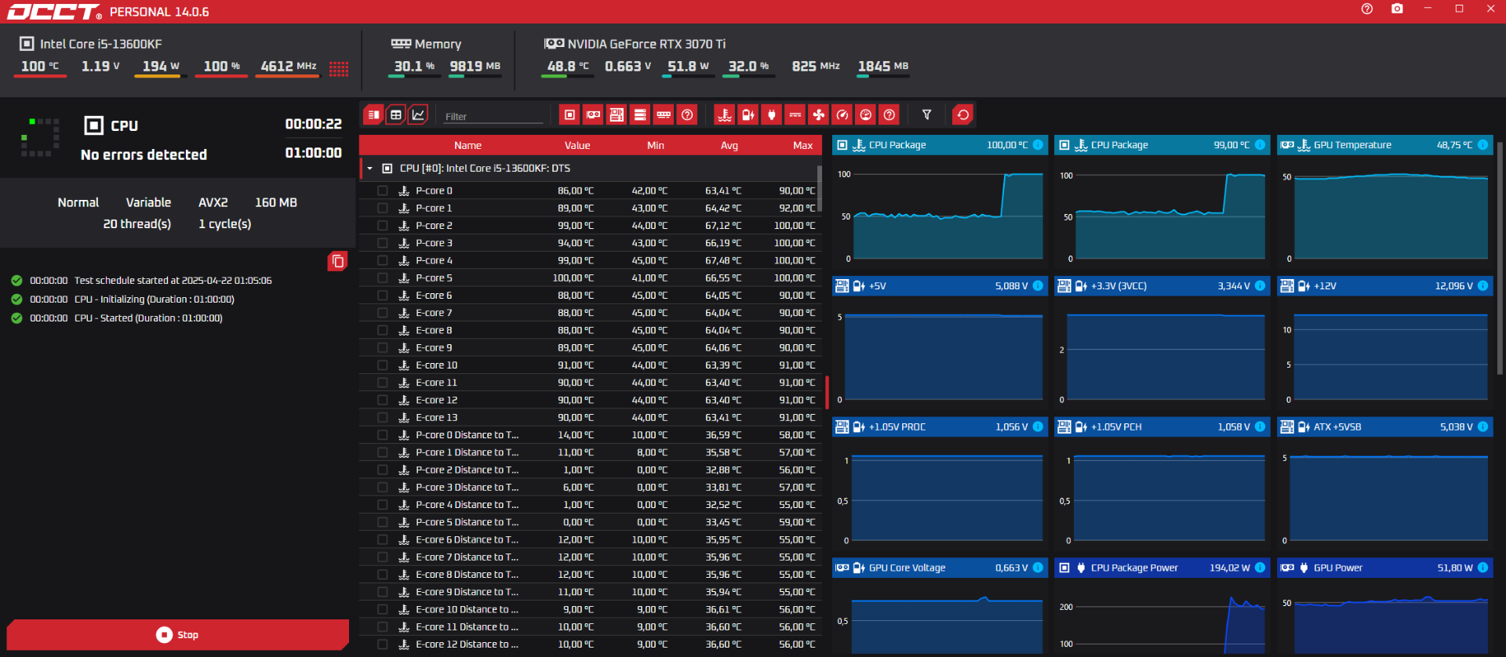
Task: Click the GPU Power graph header
Action: coord(1384,568)
